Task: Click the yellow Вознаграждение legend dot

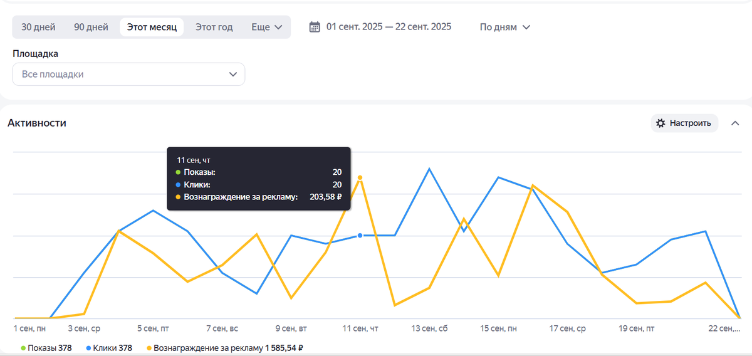Action: click(149, 348)
